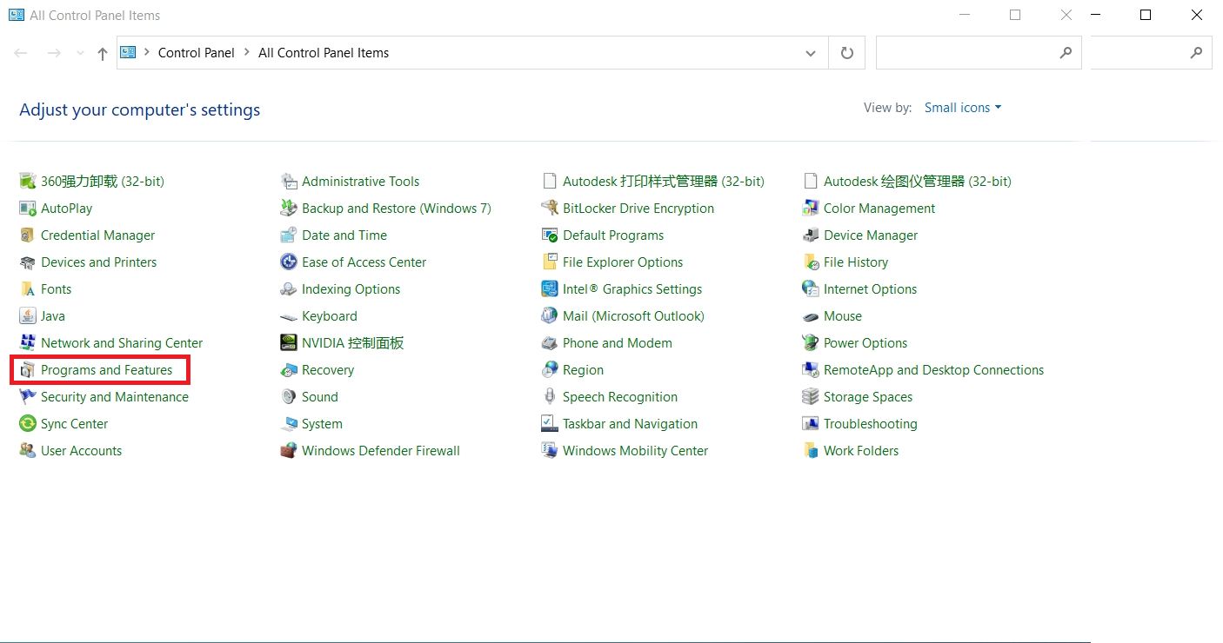Click the Internet Options globe icon
The height and width of the screenshot is (643, 1223).
click(810, 288)
